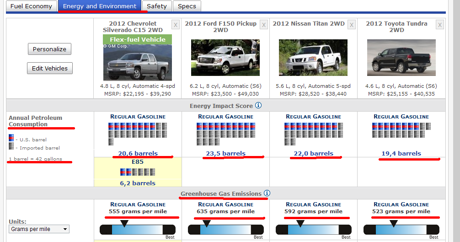The height and width of the screenshot is (242, 460).
Task: Remove the 2012 Ford F150 Pickup column
Action: [263, 25]
